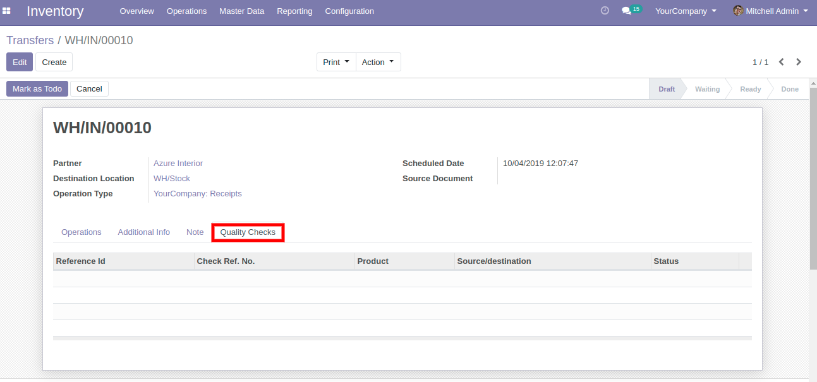The height and width of the screenshot is (382, 817).
Task: Open the Operations menu in navbar
Action: 186,11
